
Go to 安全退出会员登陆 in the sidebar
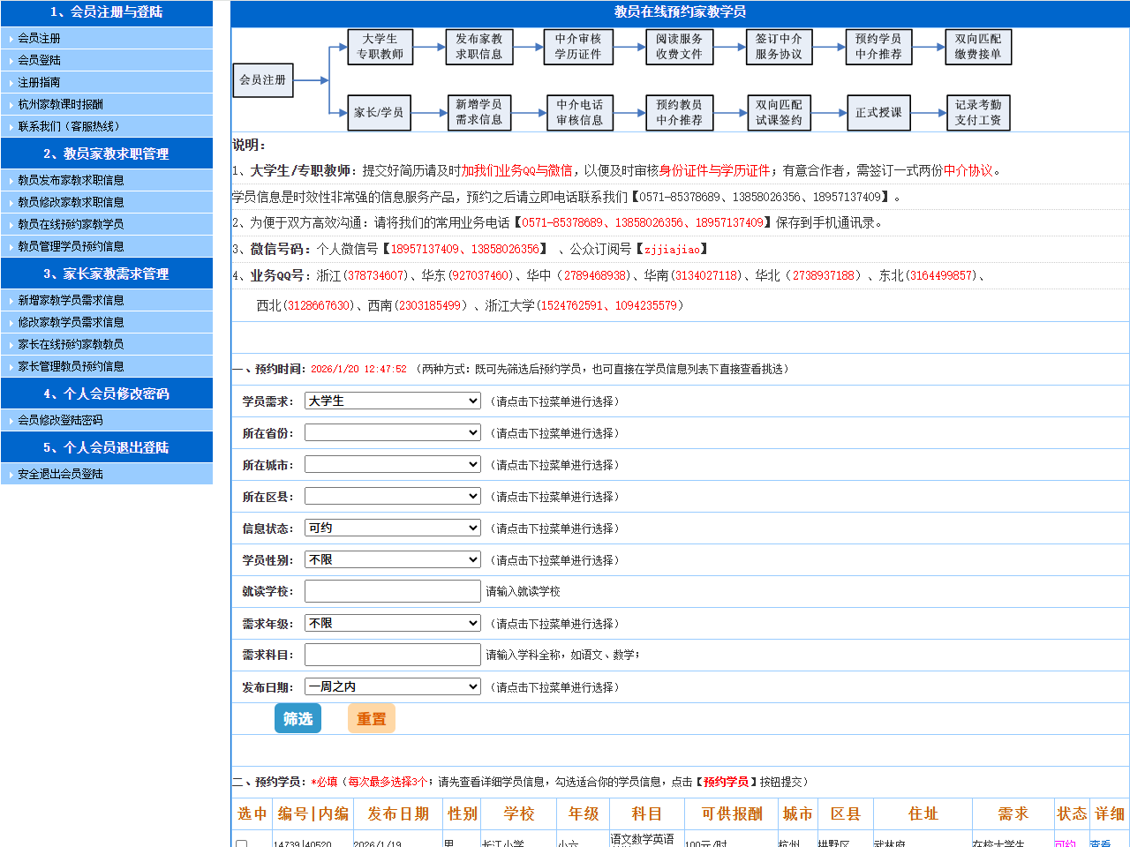tap(60, 474)
